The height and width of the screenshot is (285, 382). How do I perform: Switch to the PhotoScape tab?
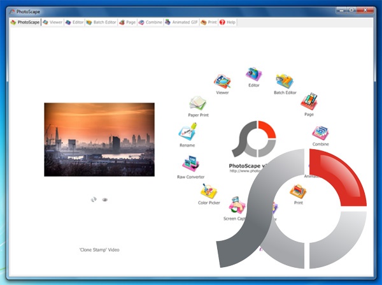click(25, 22)
